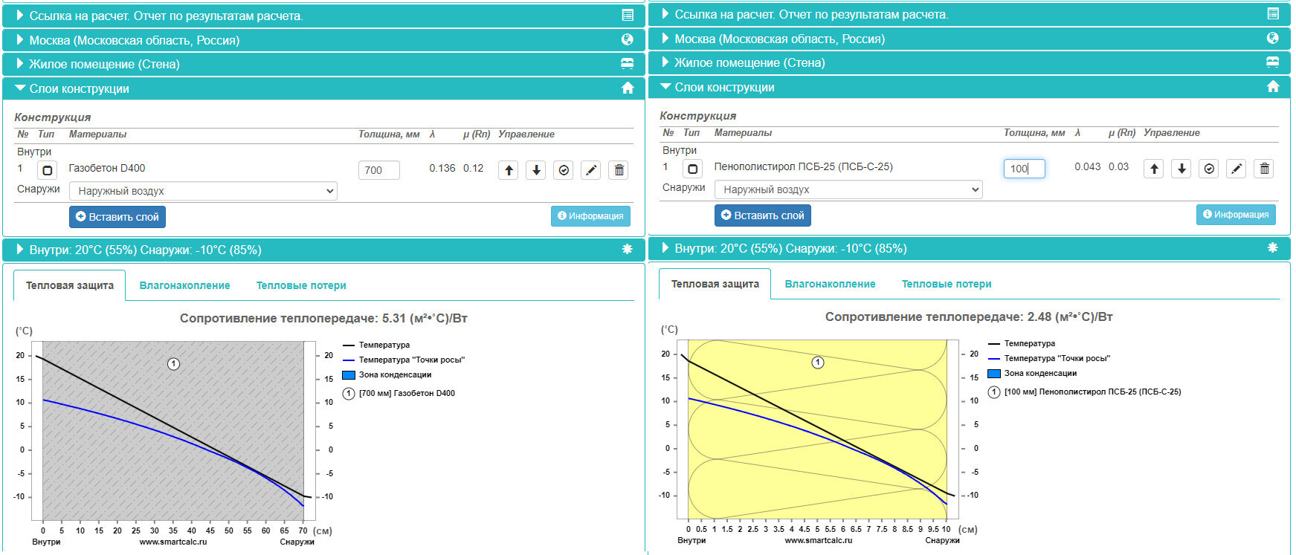Image resolution: width=1296 pixels, height=555 pixels.
Task: Expand left Внутри 20°C Снаружи -10°C section
Action: click(323, 250)
